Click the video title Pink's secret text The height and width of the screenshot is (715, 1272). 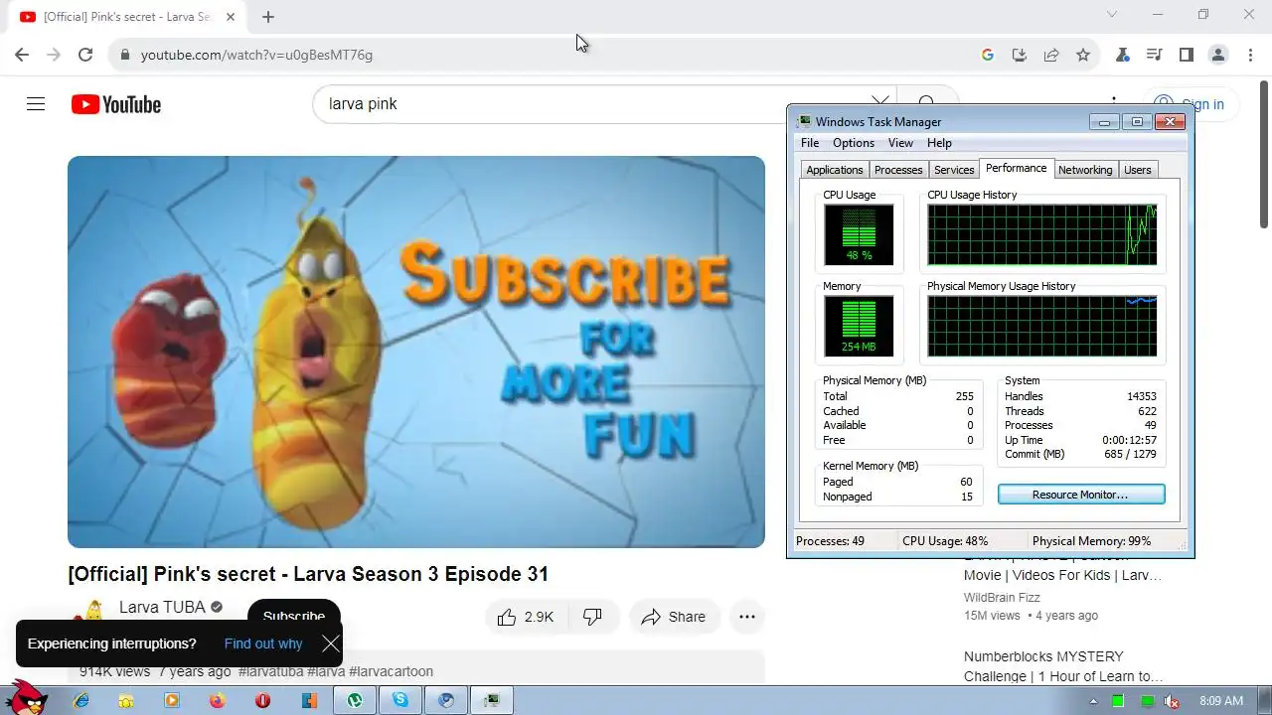308,574
